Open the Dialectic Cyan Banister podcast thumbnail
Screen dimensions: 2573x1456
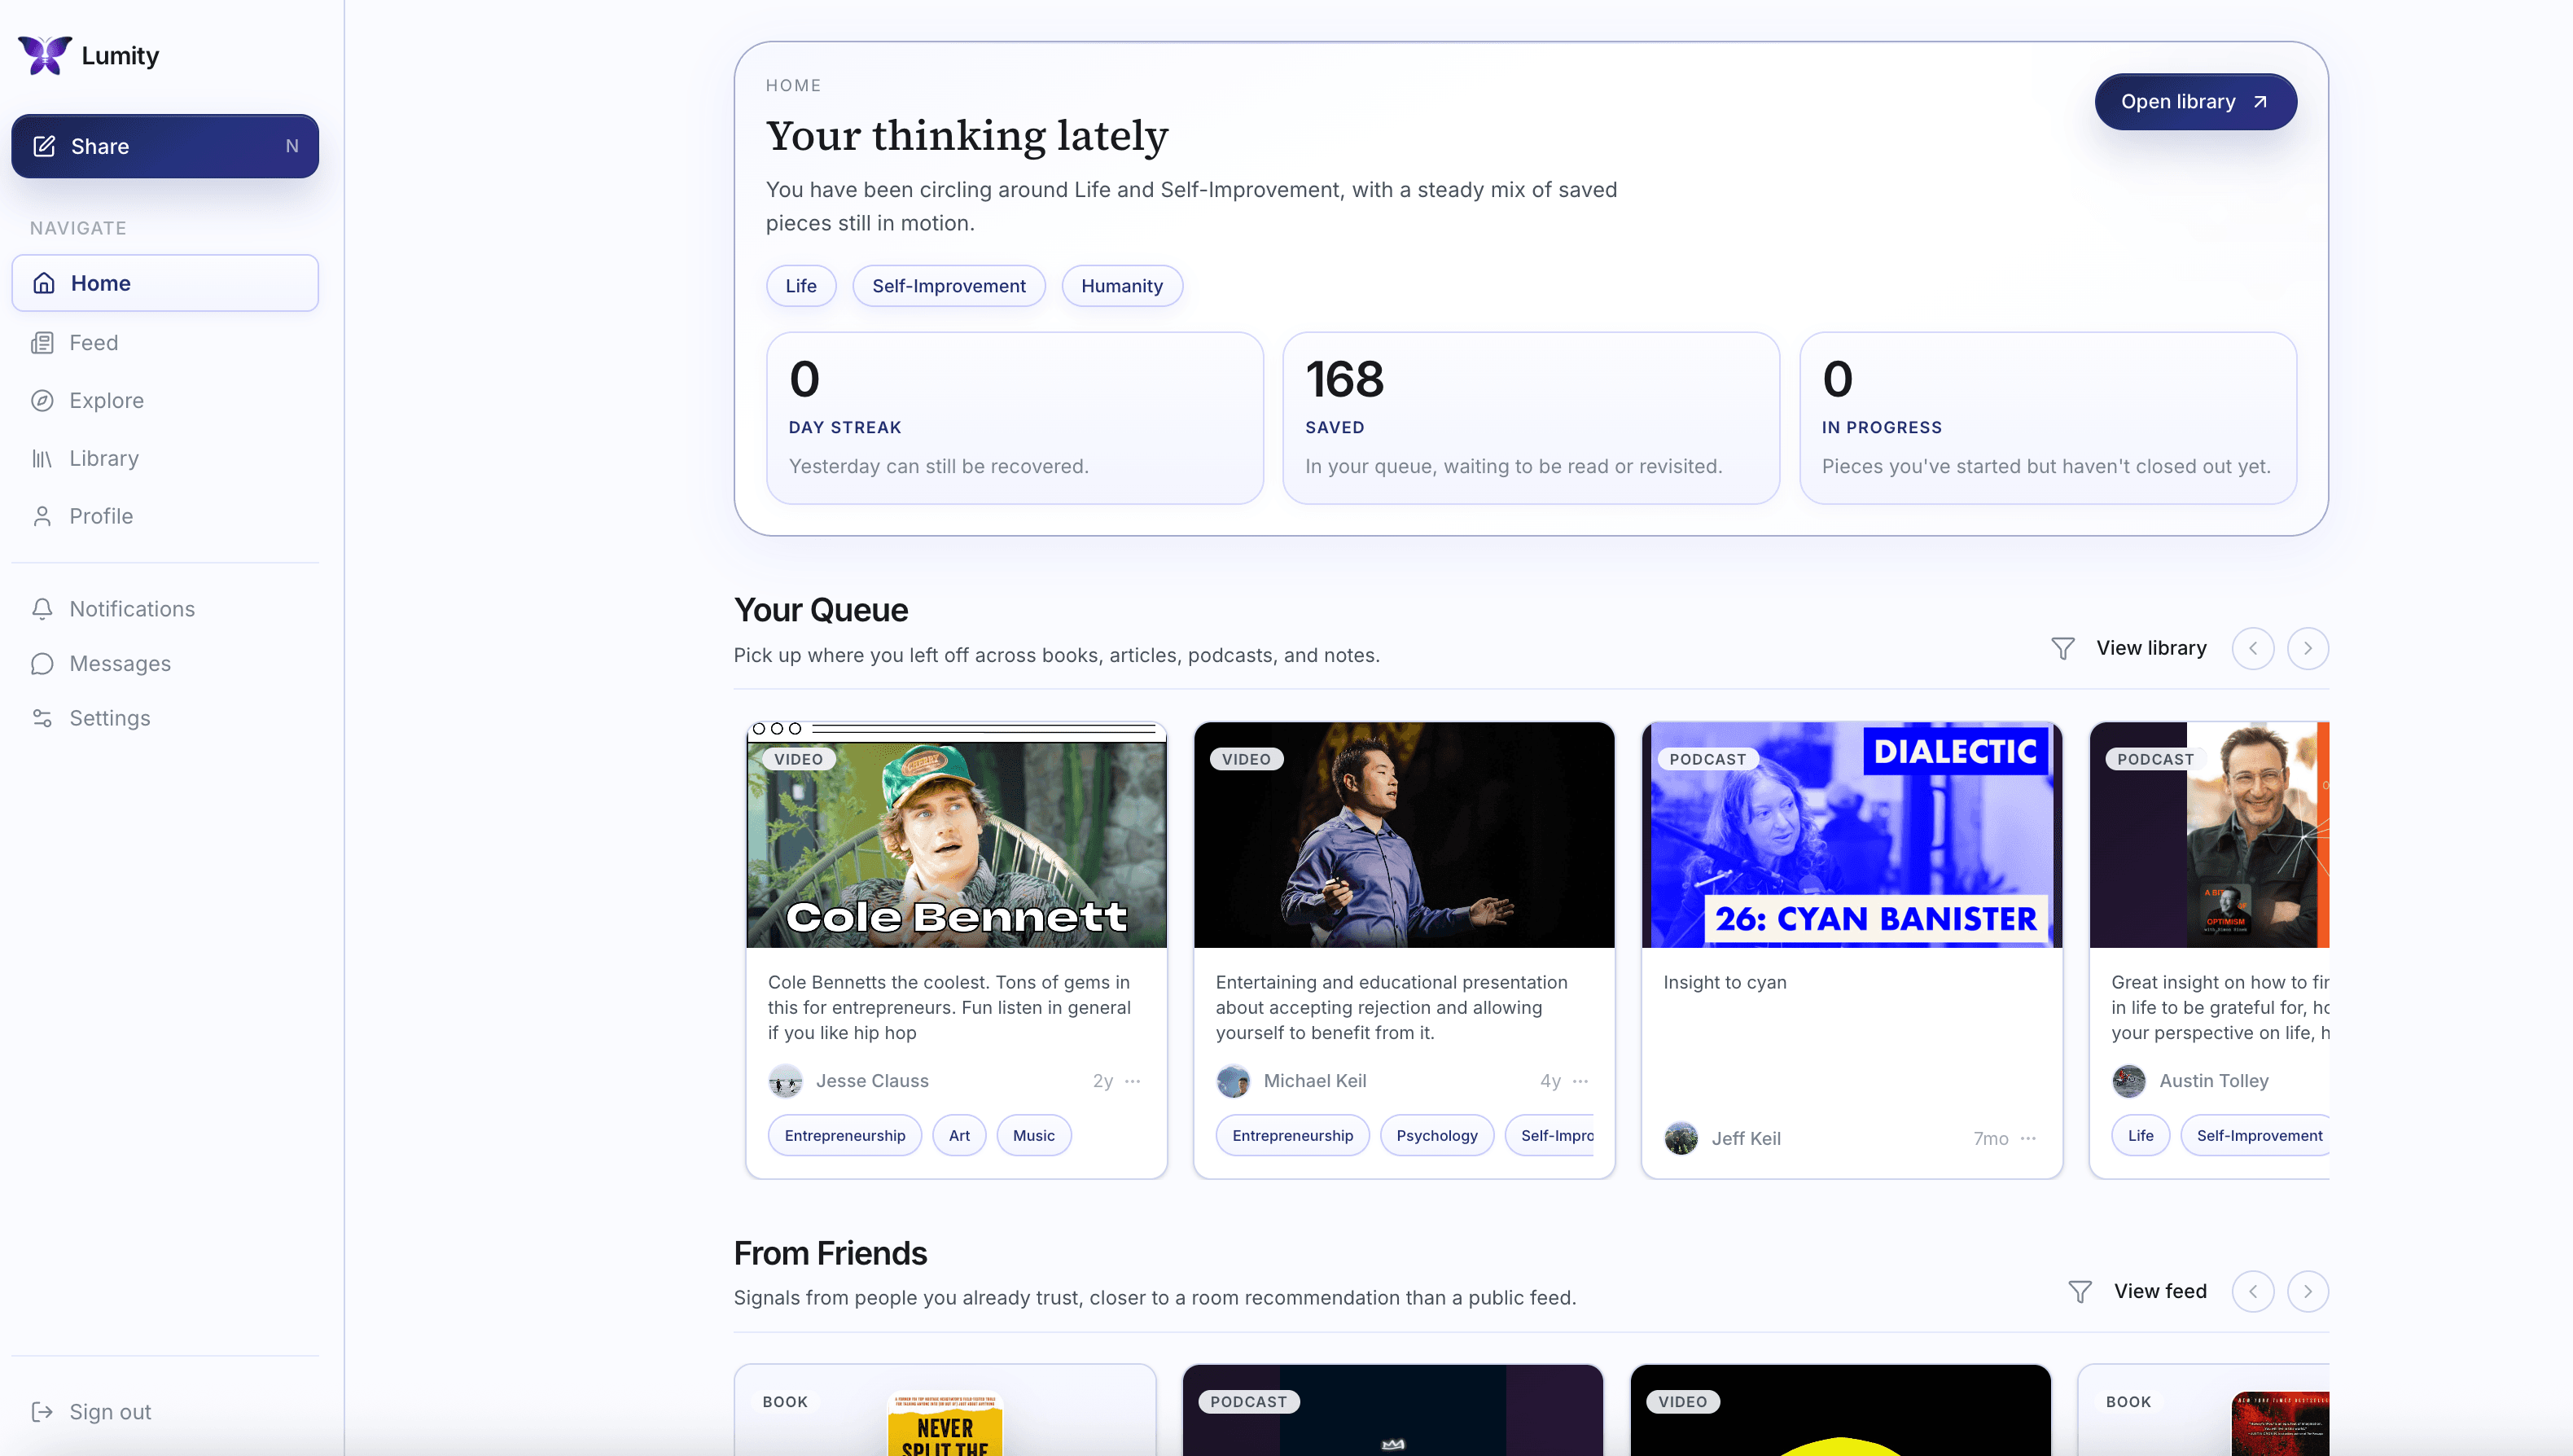[1852, 835]
